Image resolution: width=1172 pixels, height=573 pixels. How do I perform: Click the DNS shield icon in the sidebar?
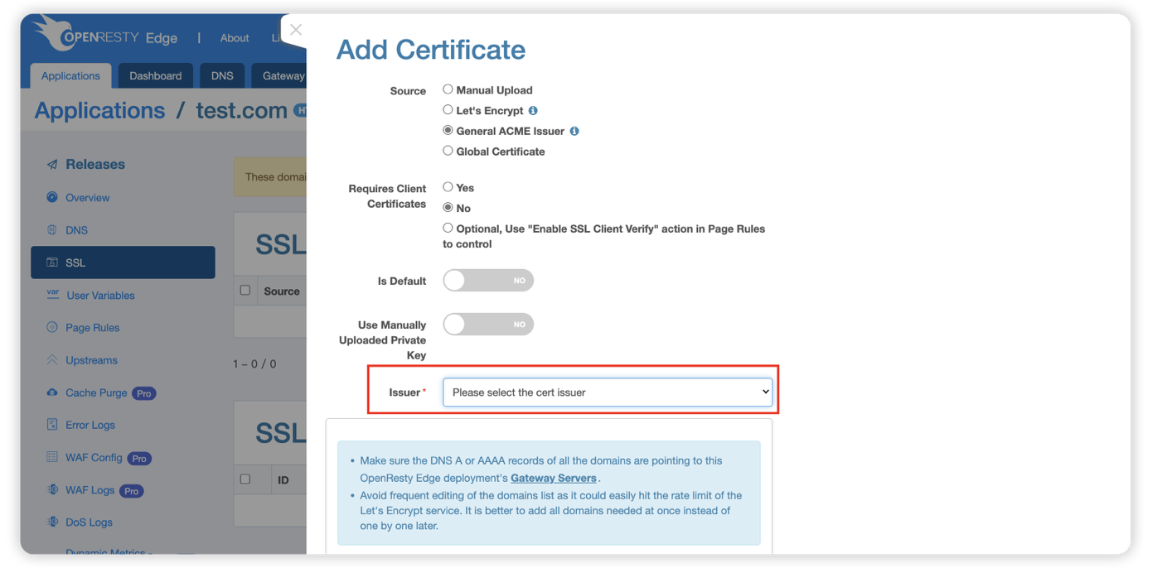coord(52,229)
